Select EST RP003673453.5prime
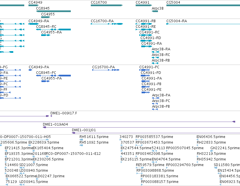 tap(154, 142)
